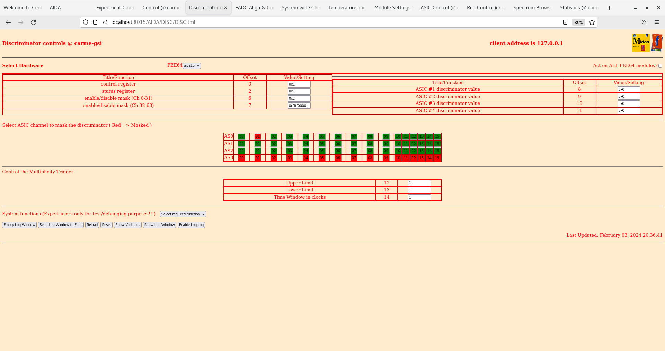Screen dimensions: 665x351
Task: Click the Upper Limit value input field
Action: [x=419, y=183]
